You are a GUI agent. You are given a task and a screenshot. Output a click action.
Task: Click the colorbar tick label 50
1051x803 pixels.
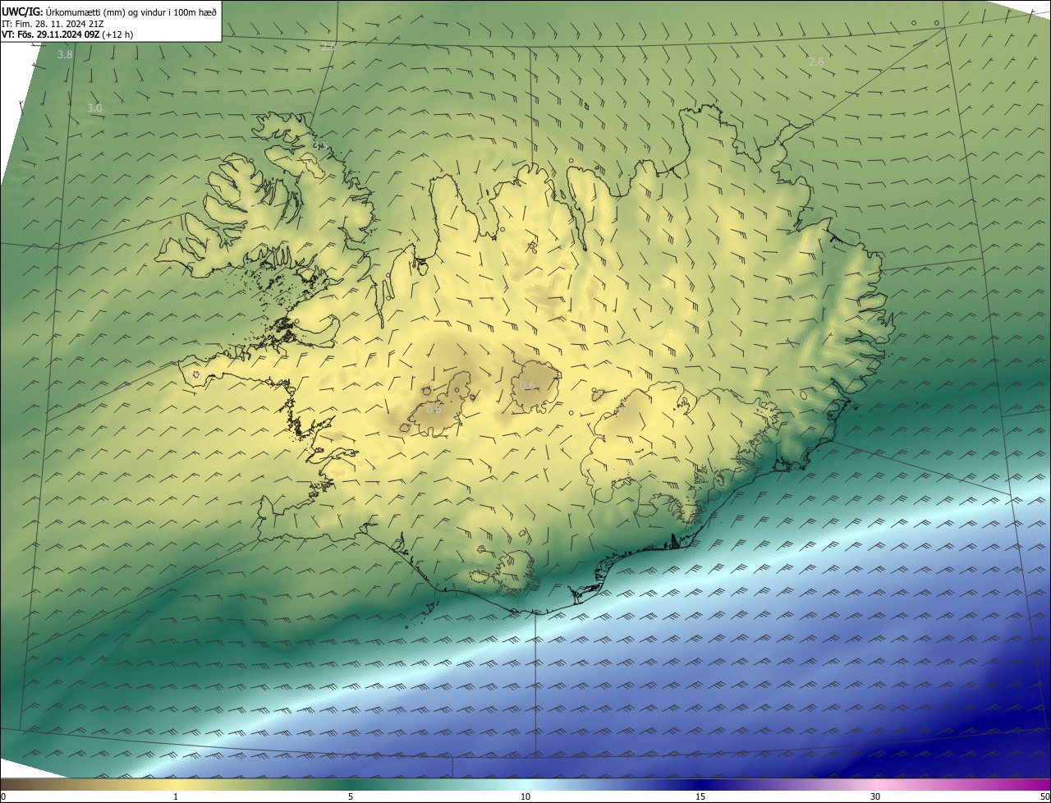point(1044,796)
